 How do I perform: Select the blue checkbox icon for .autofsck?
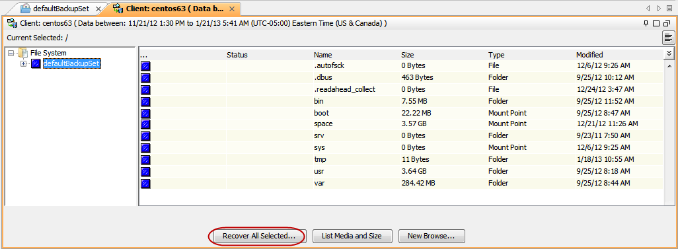coord(146,66)
